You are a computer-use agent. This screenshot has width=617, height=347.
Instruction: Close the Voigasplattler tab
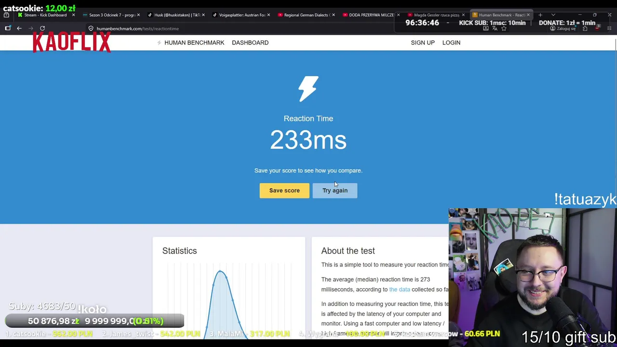(x=268, y=15)
